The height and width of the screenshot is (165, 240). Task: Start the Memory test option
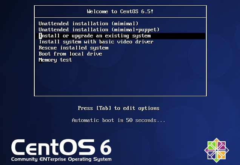55,60
